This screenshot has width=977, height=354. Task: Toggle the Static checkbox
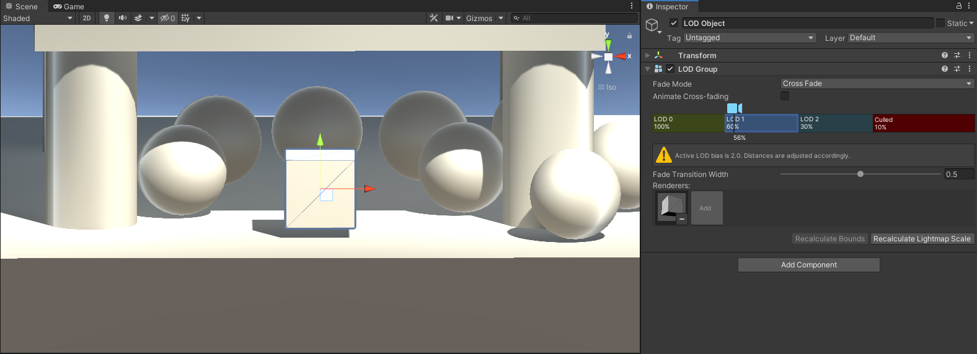pyautogui.click(x=940, y=23)
